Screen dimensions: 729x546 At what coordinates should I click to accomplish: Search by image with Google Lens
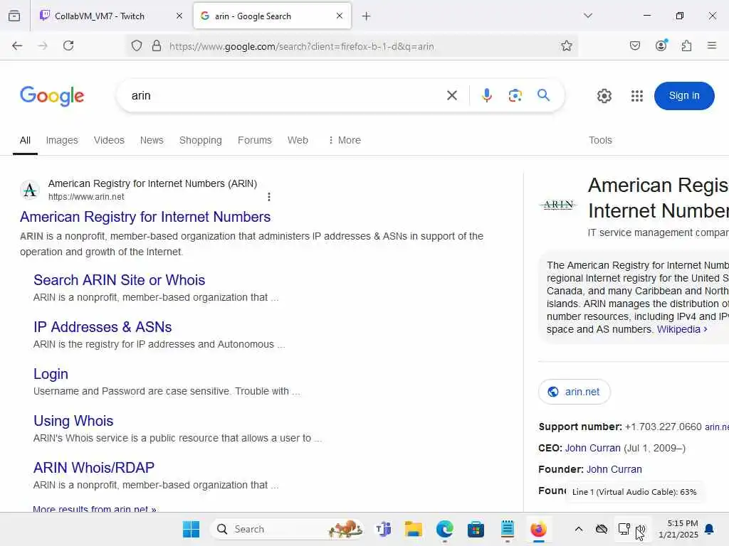tap(515, 95)
